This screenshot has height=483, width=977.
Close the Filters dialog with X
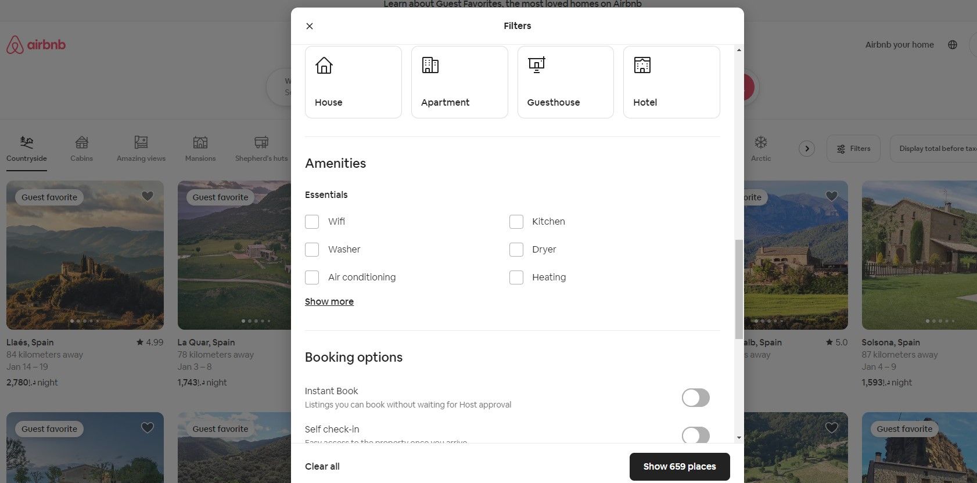(x=310, y=26)
